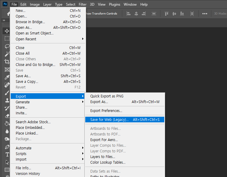This screenshot has width=227, height=177.
Task: Click Align top edges icon
Action: click(x=167, y=14)
